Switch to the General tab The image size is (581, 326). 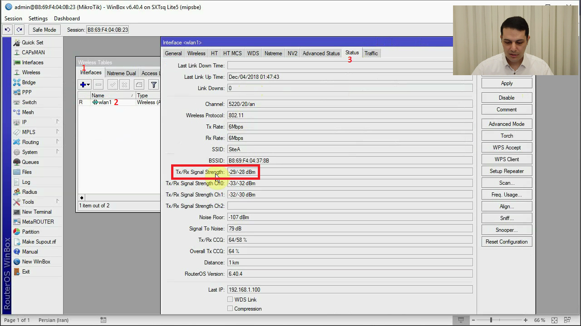pos(173,53)
